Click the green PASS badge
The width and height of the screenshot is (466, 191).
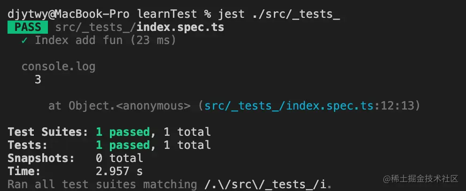(28, 28)
